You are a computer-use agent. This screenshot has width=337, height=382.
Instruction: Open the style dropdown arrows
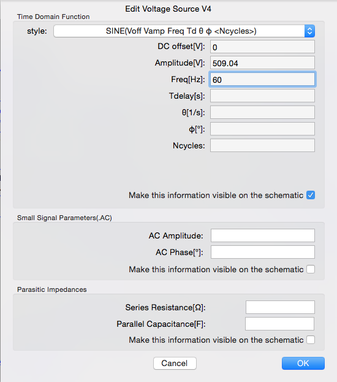point(309,31)
